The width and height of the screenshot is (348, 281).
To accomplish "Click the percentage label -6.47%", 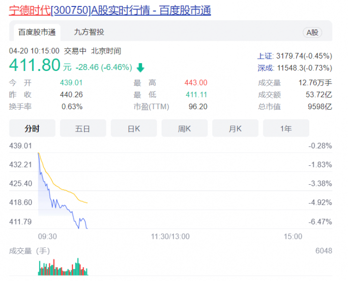I will [320, 221].
